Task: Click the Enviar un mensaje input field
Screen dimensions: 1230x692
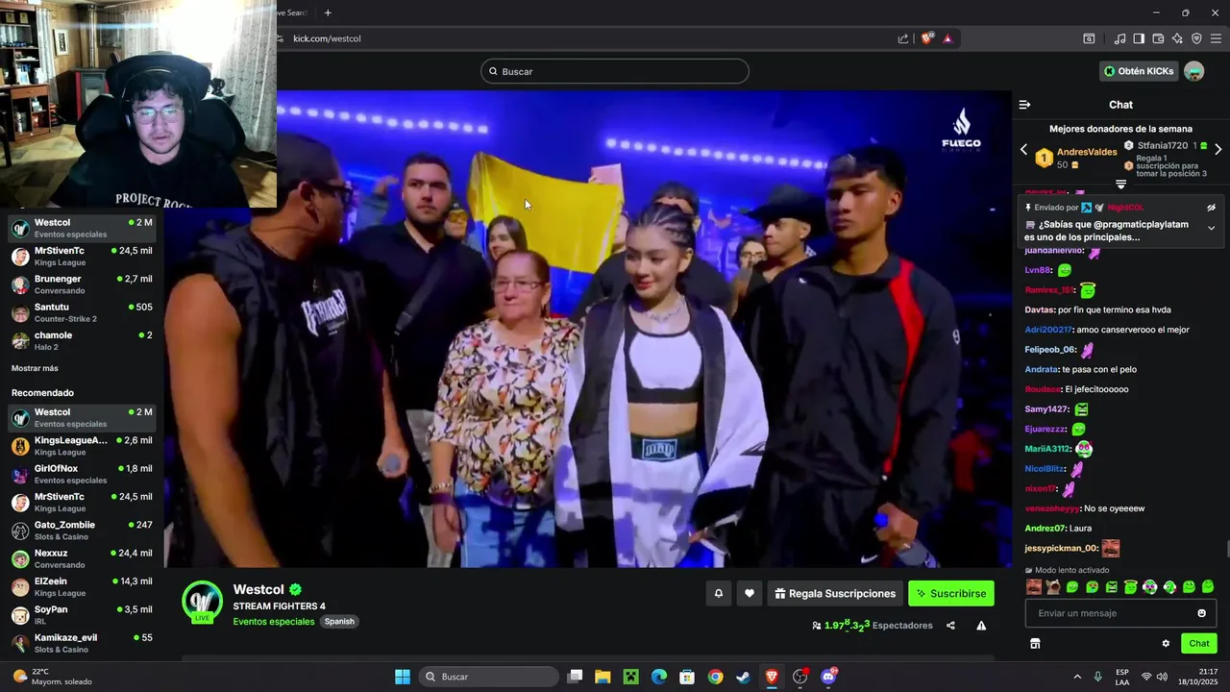Action: (x=1120, y=613)
